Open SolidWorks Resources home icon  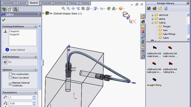pyautogui.click(x=143, y=16)
